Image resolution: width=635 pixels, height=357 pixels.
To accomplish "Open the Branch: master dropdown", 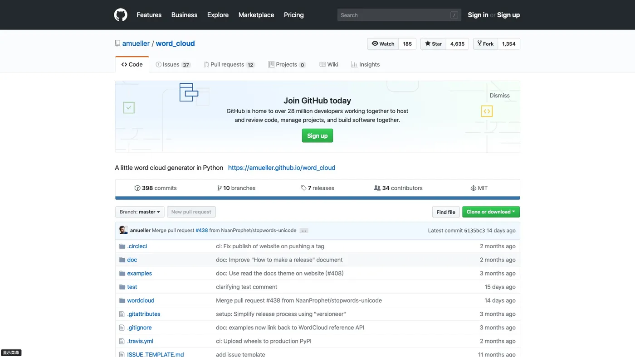I will [x=140, y=212].
